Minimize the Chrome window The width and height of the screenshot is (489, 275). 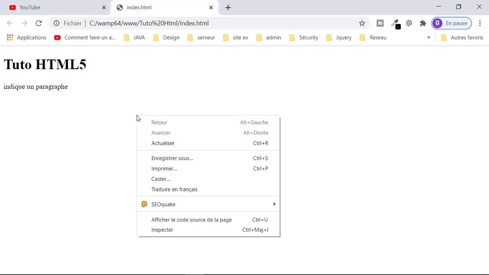[439, 6]
